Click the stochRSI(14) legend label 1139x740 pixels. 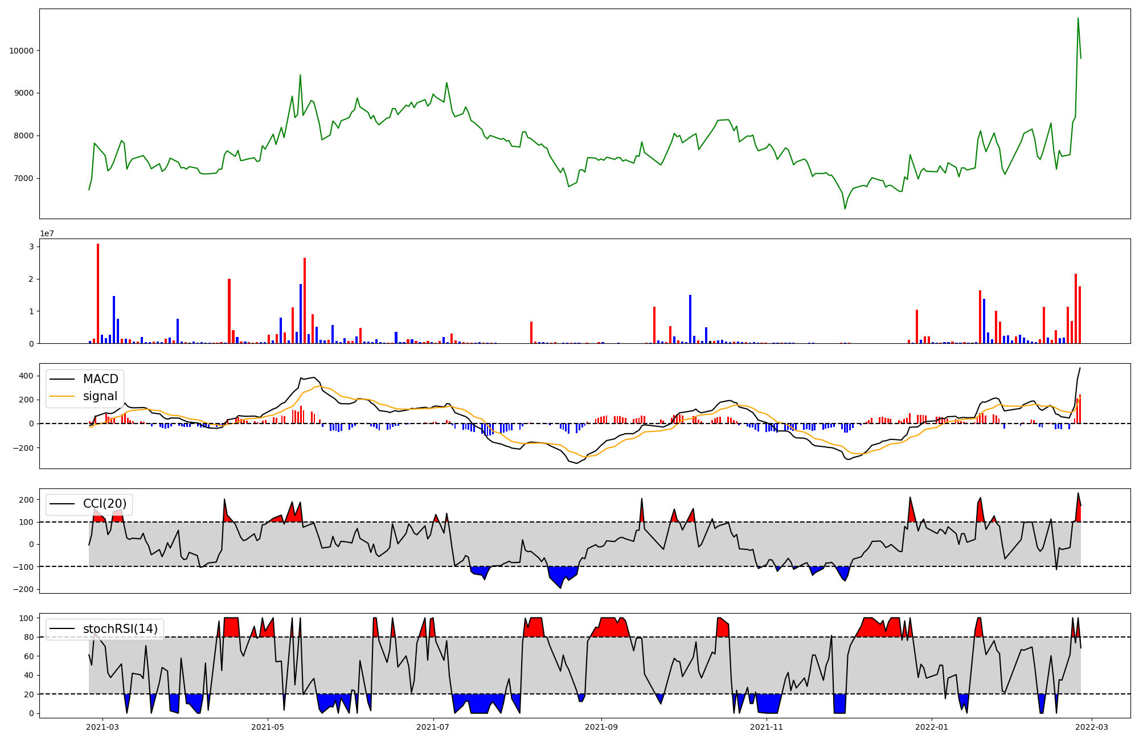(120, 629)
